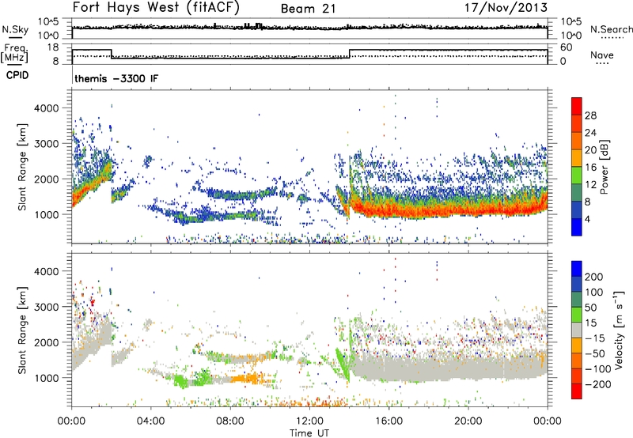Click the "28" power colorbar tick label
Screen dimensions: 633x438
(x=590, y=115)
